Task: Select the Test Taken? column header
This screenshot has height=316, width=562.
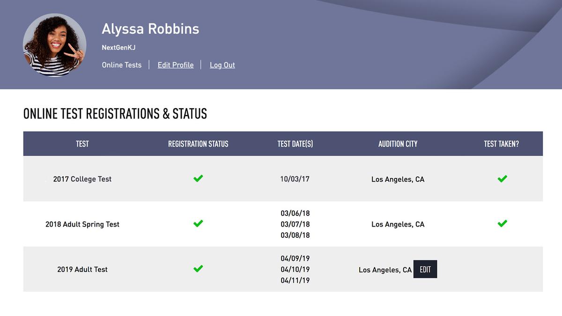Action: tap(502, 144)
